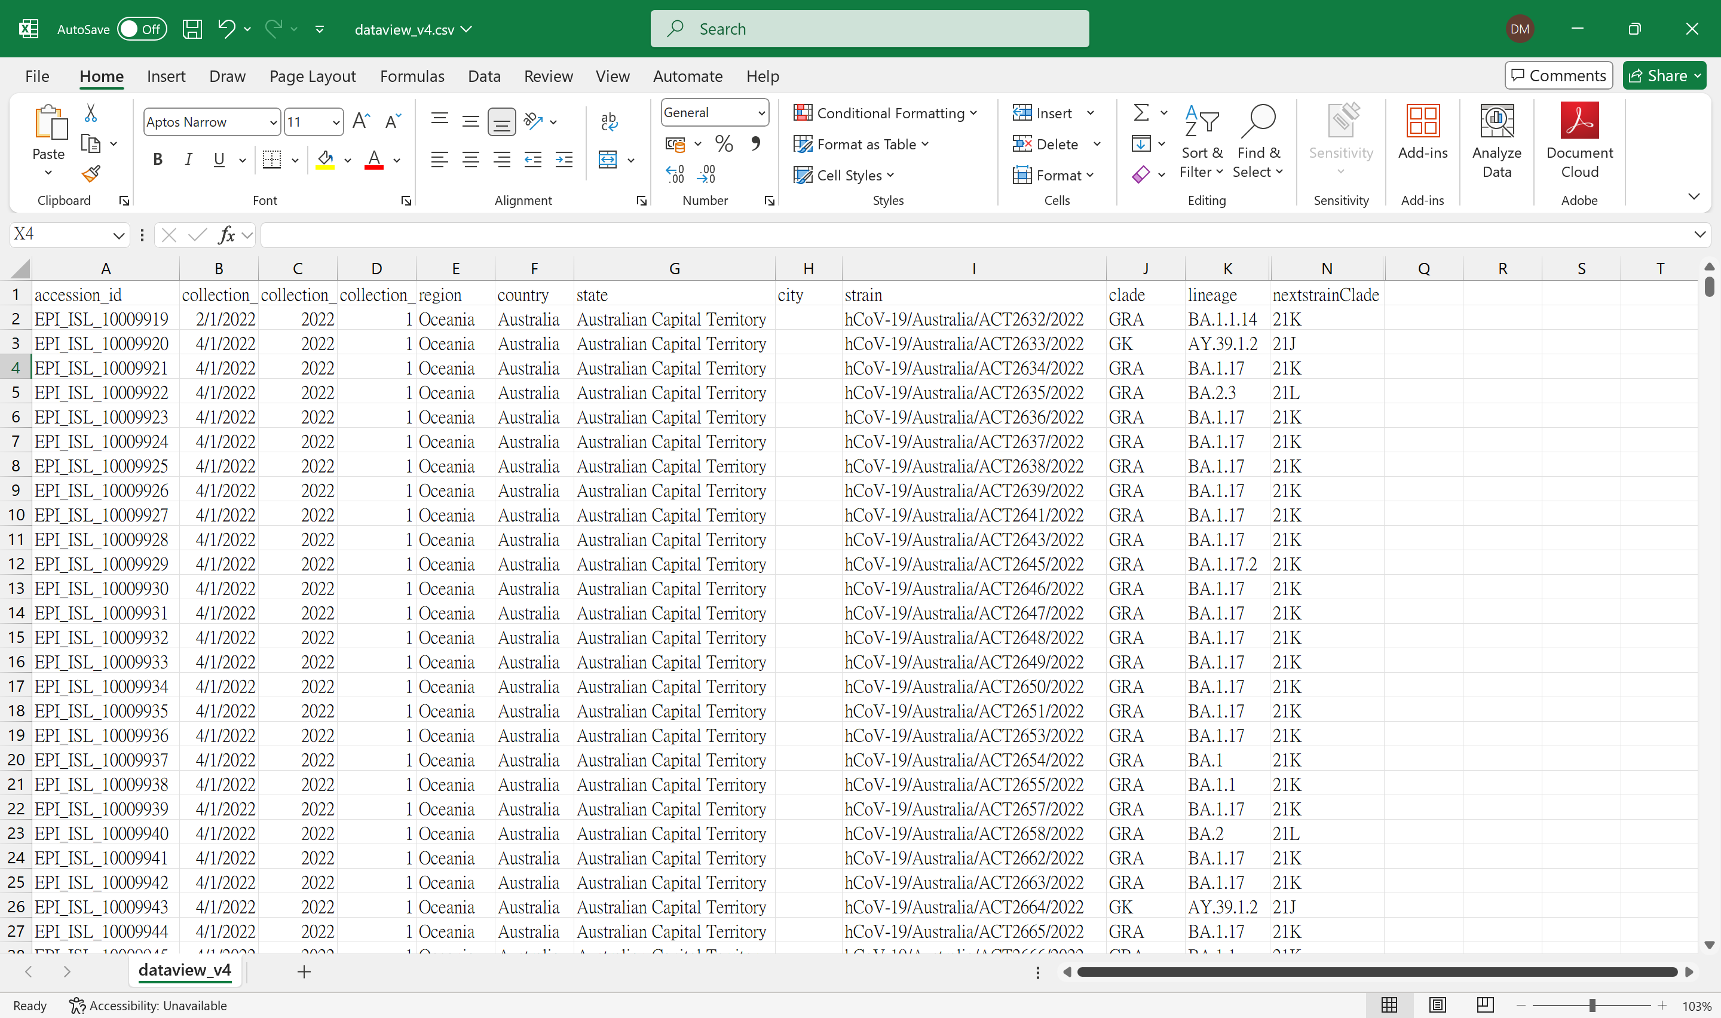This screenshot has height=1018, width=1721.
Task: Toggle the AutoSave switch on
Action: coord(142,29)
